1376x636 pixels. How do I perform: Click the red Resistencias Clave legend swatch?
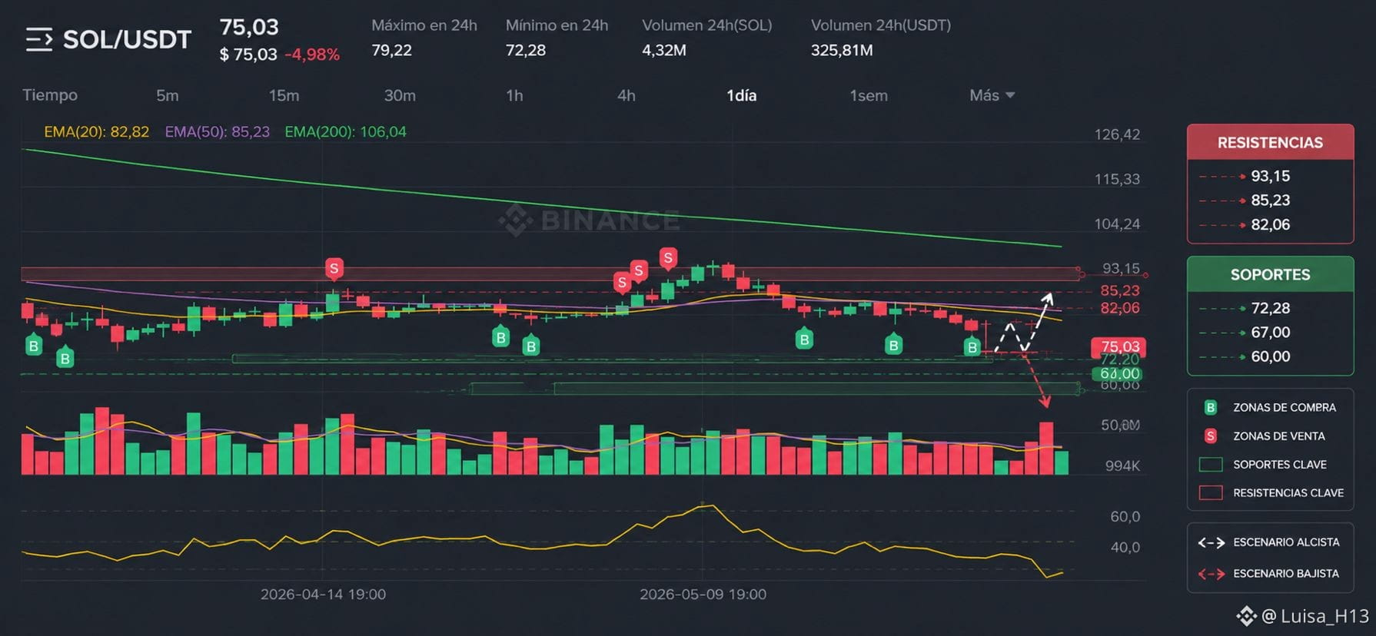(x=1211, y=493)
